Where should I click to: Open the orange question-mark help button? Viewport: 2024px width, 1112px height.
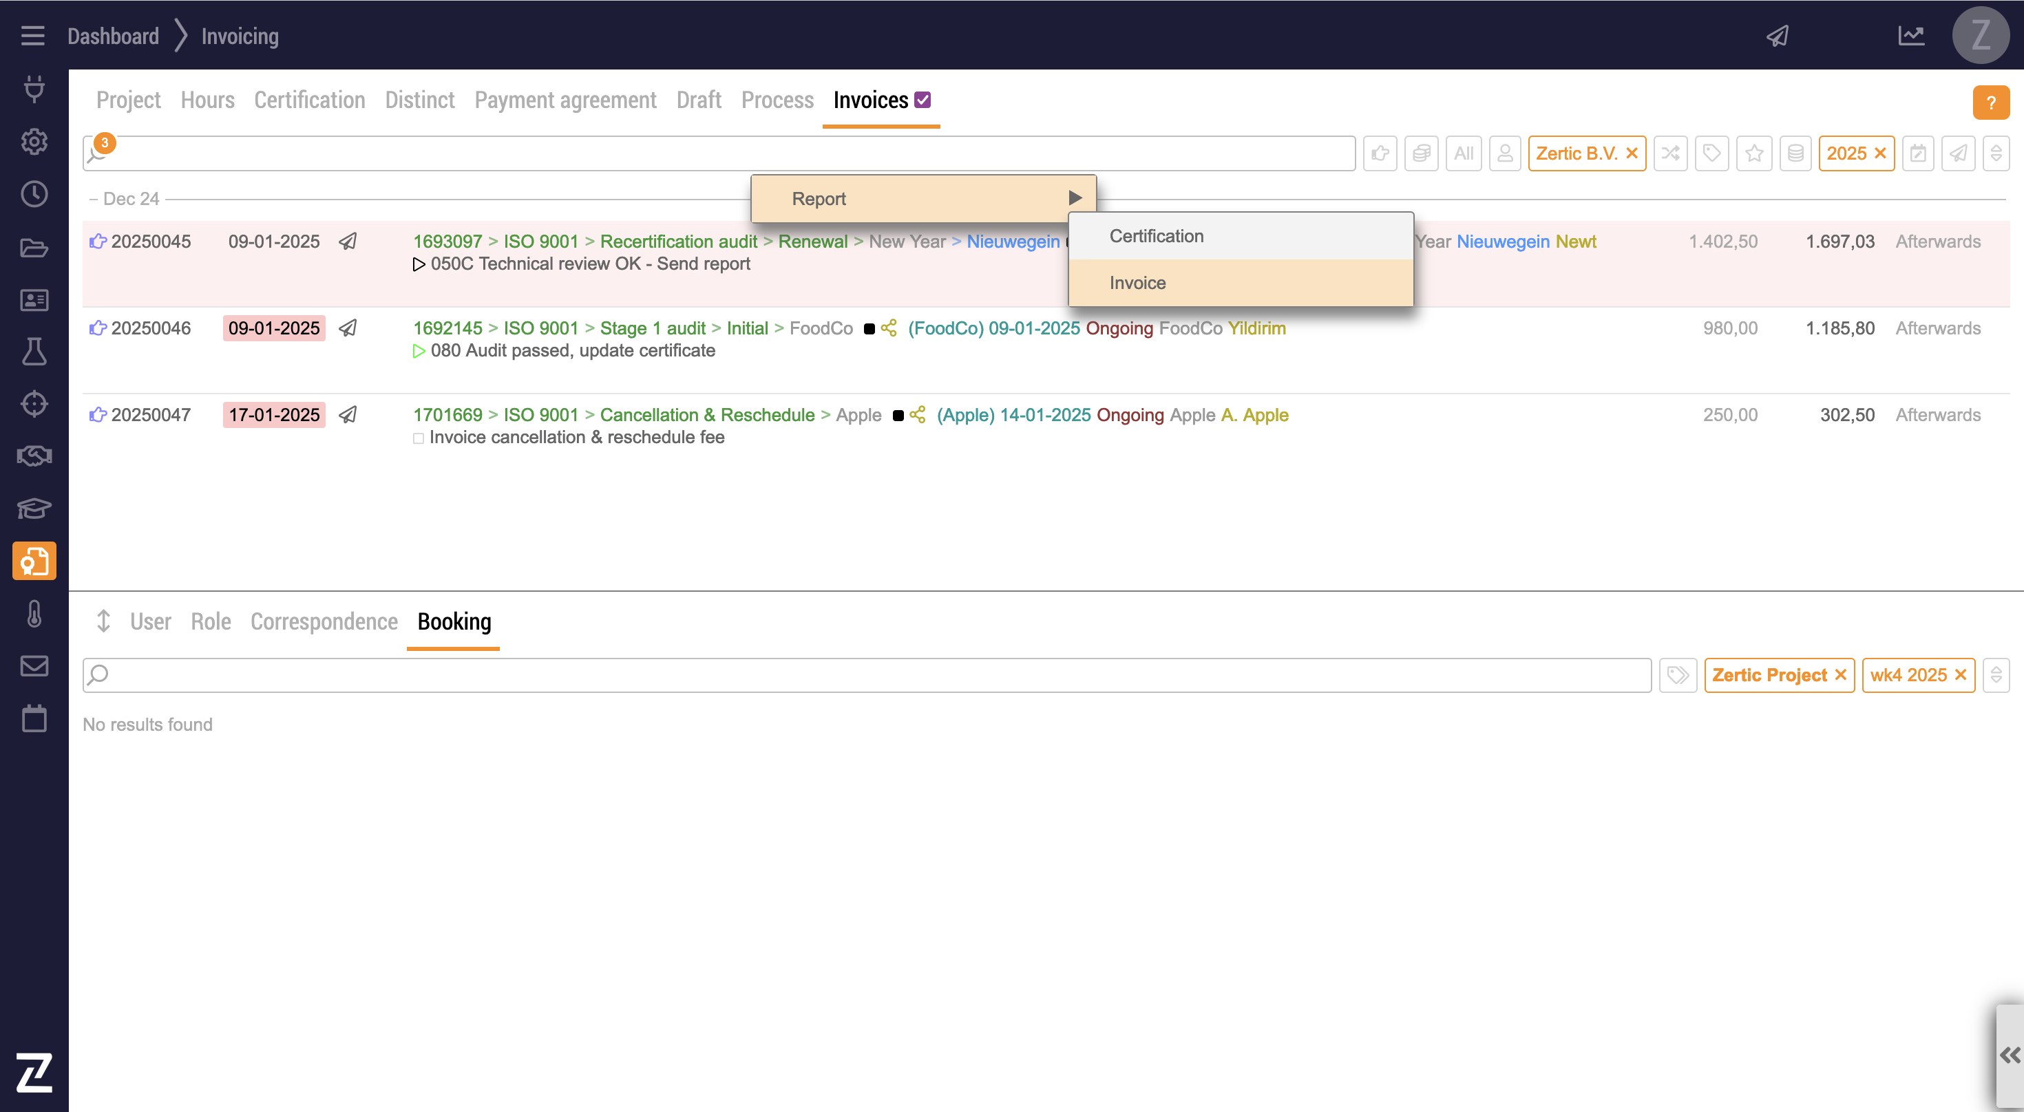click(x=1990, y=103)
